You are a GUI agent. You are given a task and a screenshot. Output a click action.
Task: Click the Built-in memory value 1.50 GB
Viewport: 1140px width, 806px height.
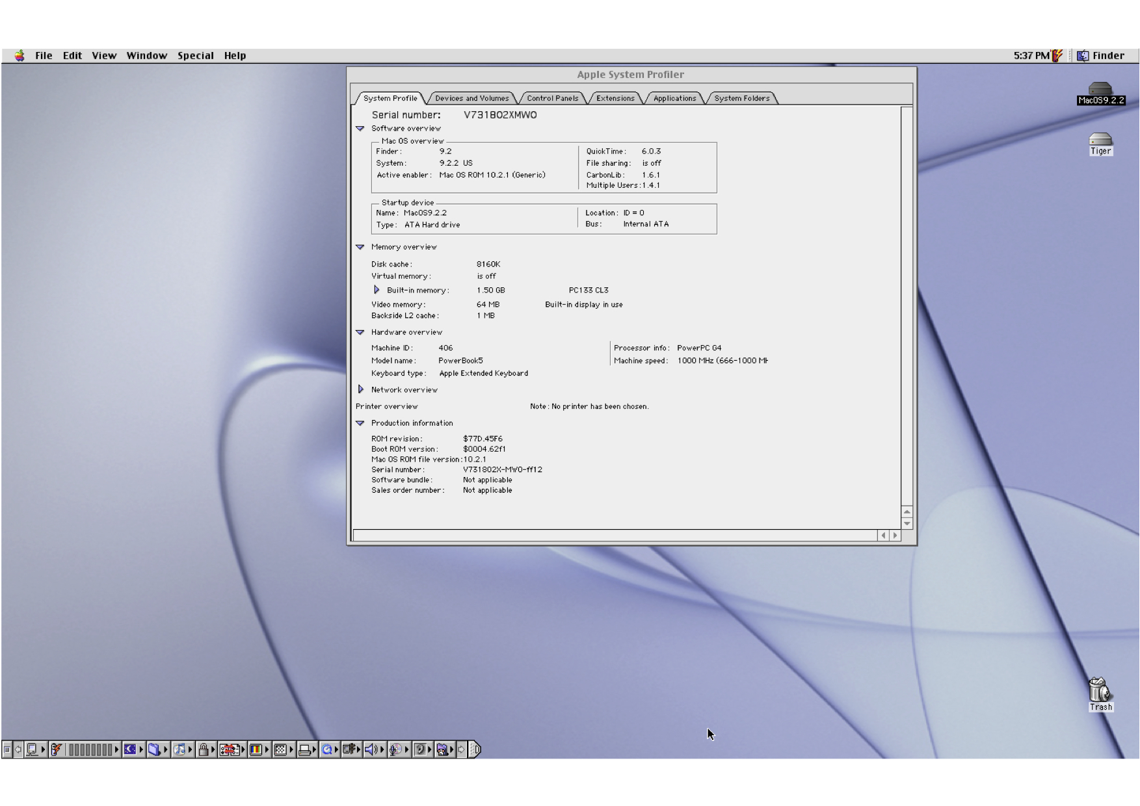[x=490, y=291]
